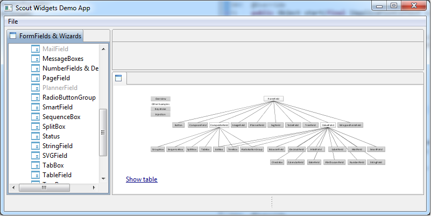Click the tree scrollbar up arrow
The image size is (431, 216).
pos(103,49)
